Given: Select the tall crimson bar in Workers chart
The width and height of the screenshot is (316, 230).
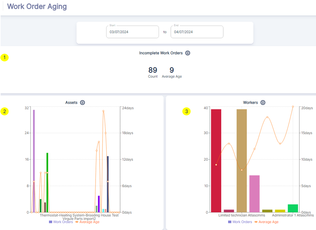Looking at the screenshot, I should [216, 160].
